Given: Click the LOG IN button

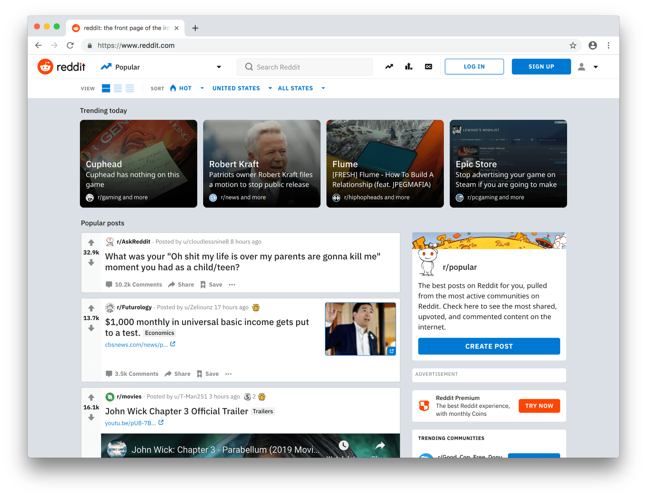Looking at the screenshot, I should coord(474,67).
